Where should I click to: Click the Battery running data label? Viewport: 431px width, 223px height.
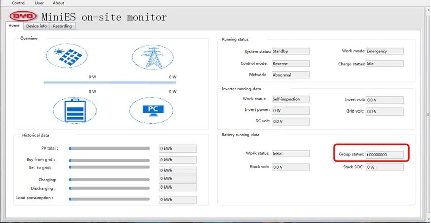point(240,135)
